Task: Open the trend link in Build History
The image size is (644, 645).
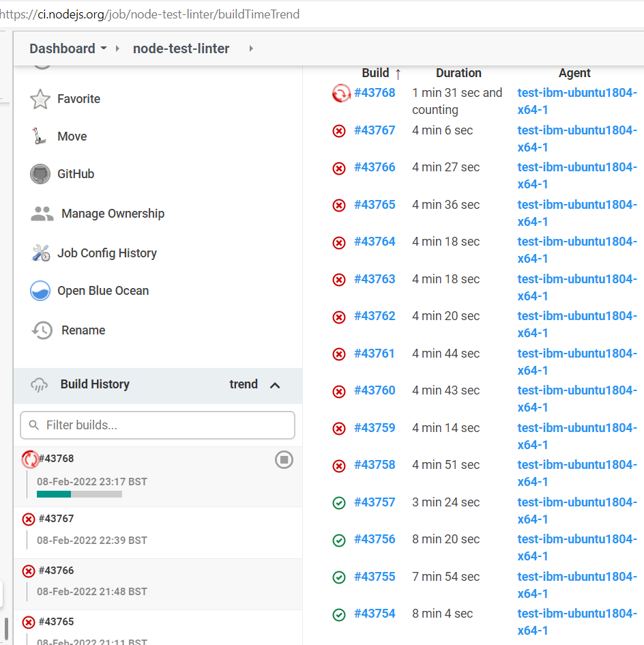Action: click(x=244, y=384)
